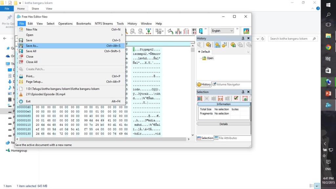Collapse the Information section header

pos(223,104)
